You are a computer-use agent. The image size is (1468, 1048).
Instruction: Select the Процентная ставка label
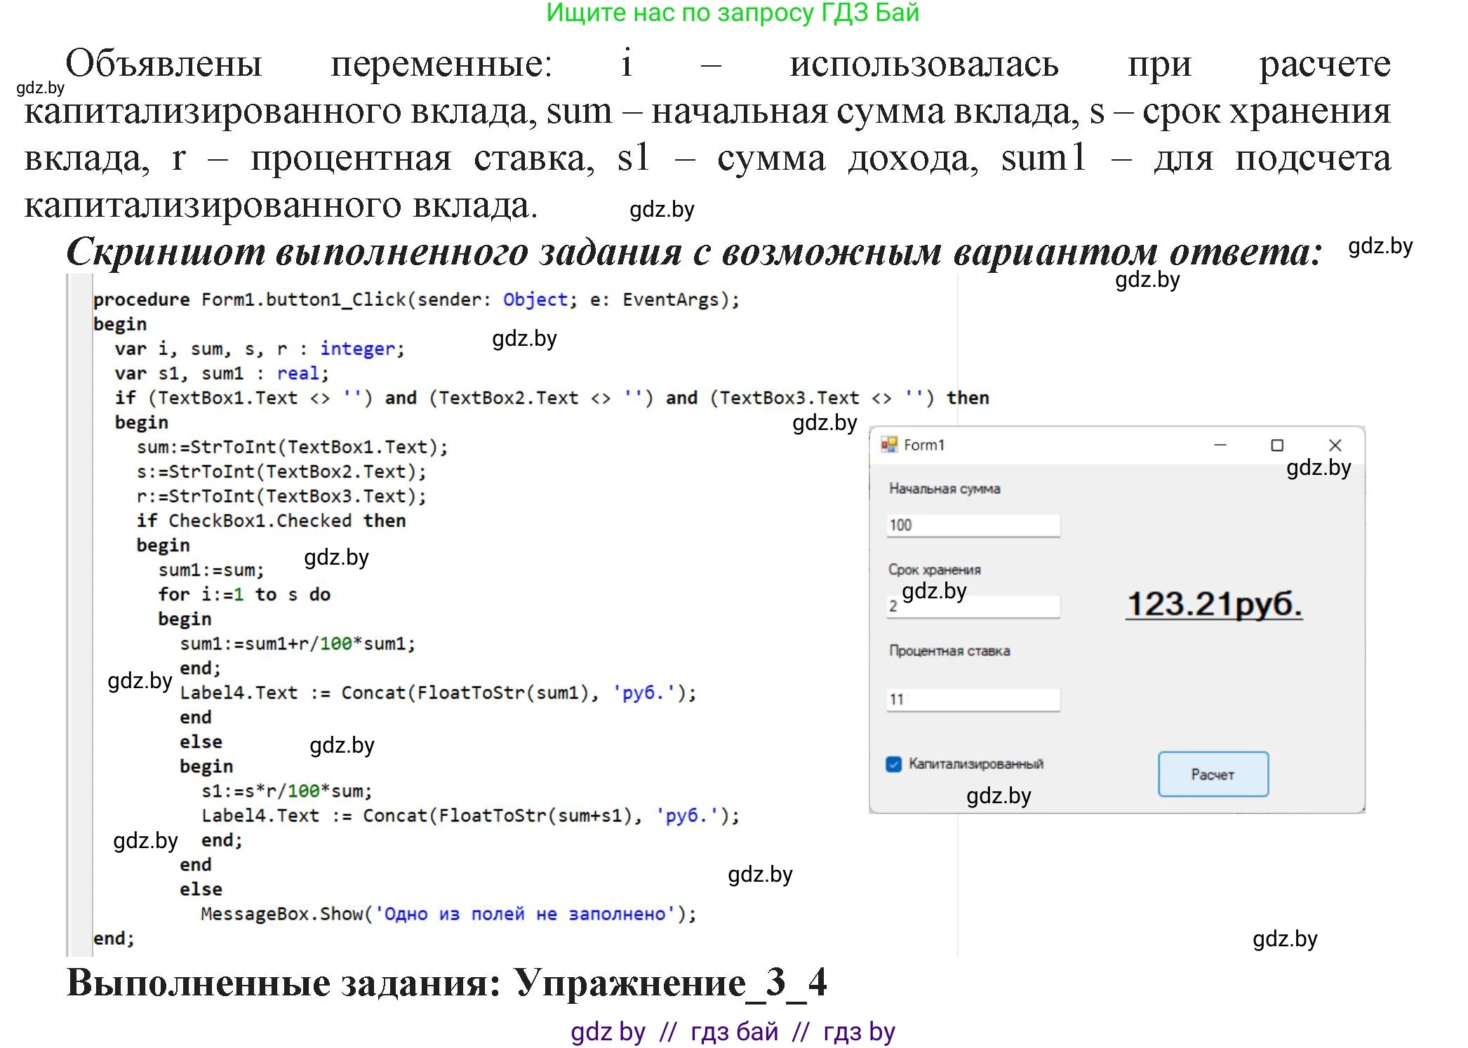pyautogui.click(x=949, y=650)
